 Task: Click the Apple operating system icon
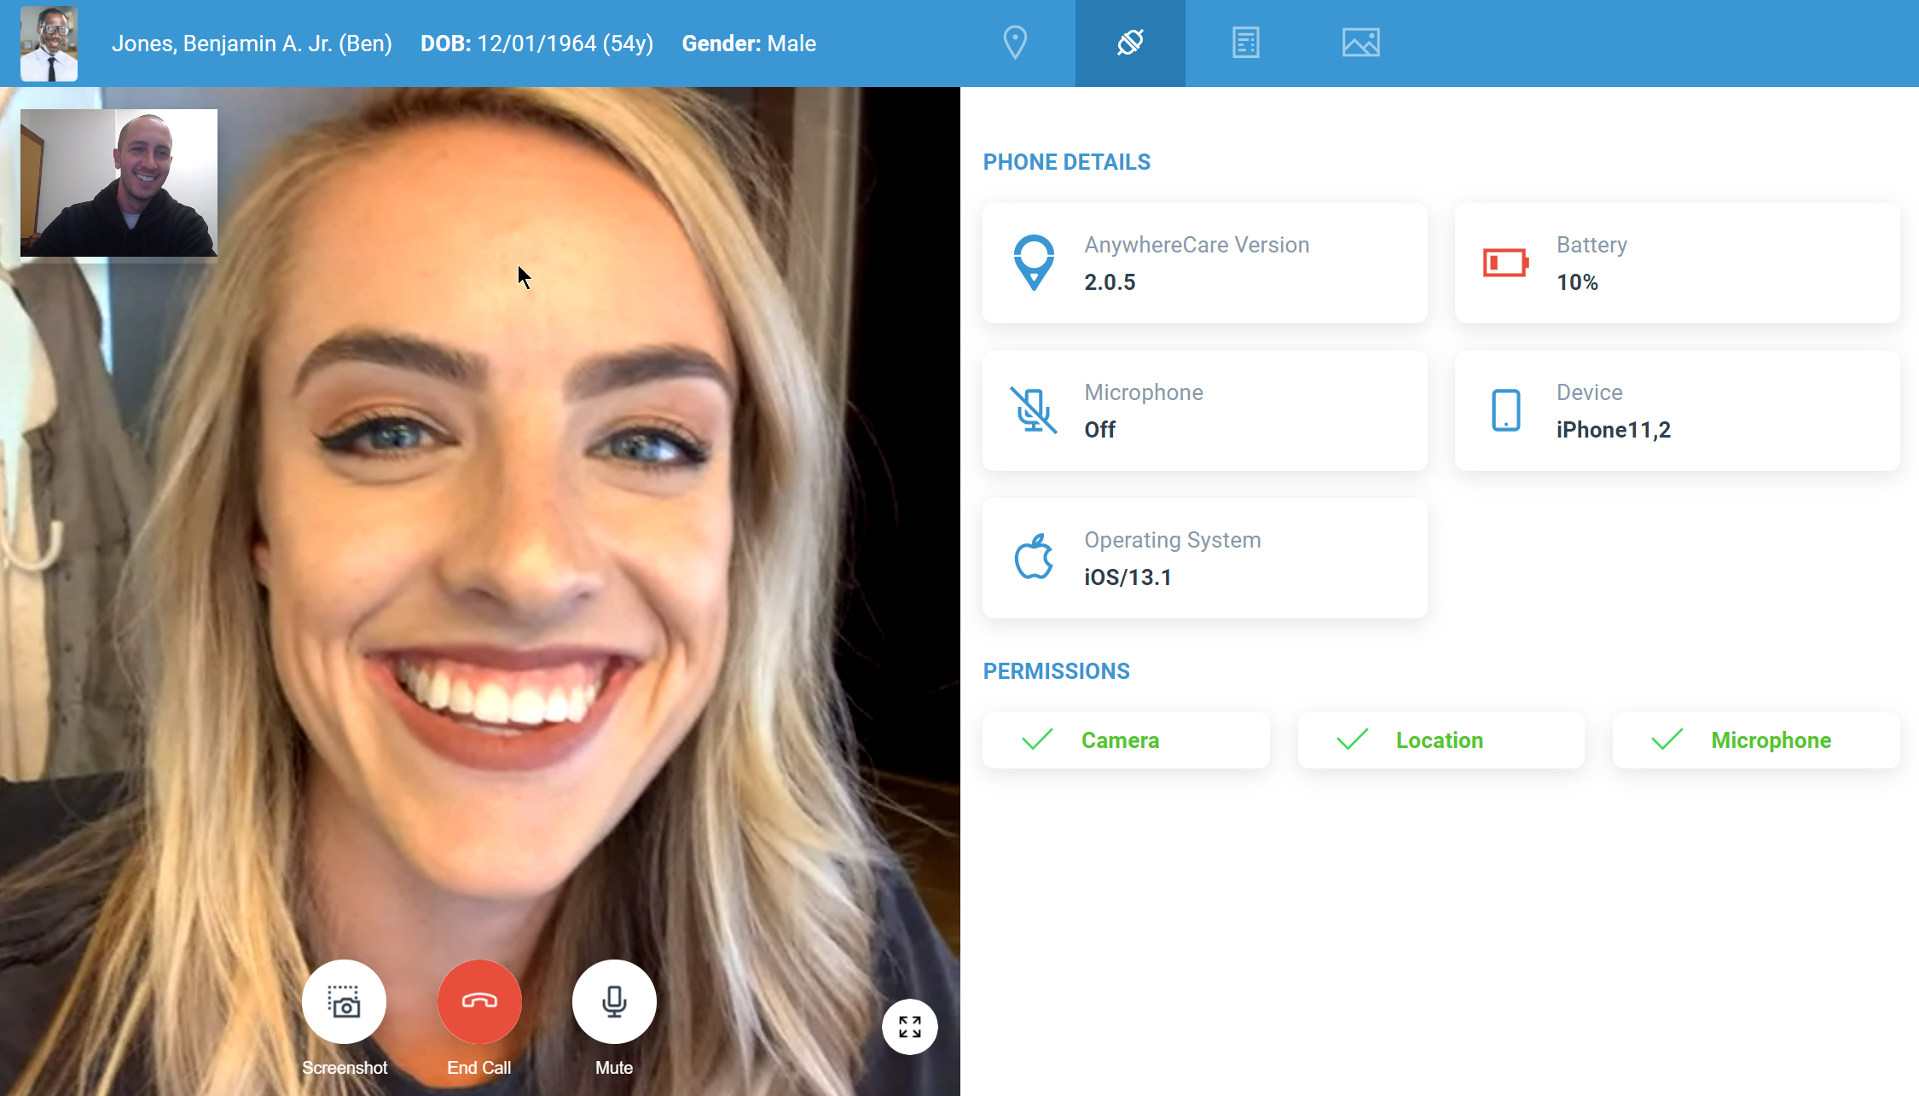pyautogui.click(x=1033, y=558)
